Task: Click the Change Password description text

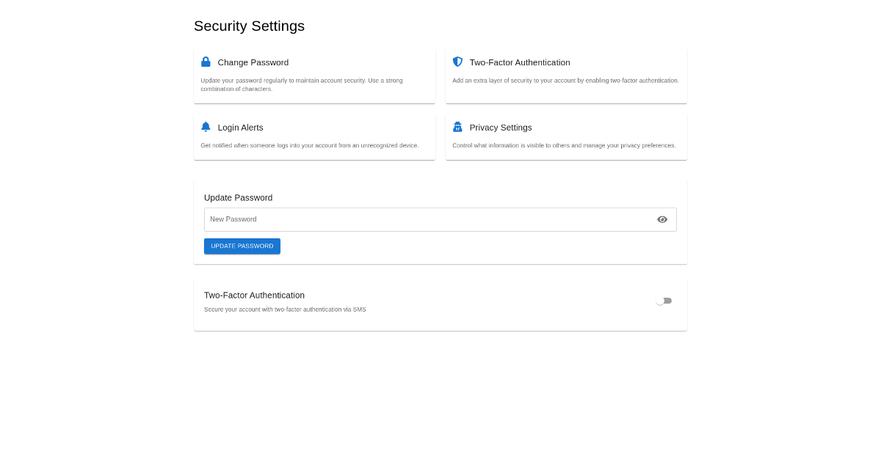Action: tap(302, 84)
